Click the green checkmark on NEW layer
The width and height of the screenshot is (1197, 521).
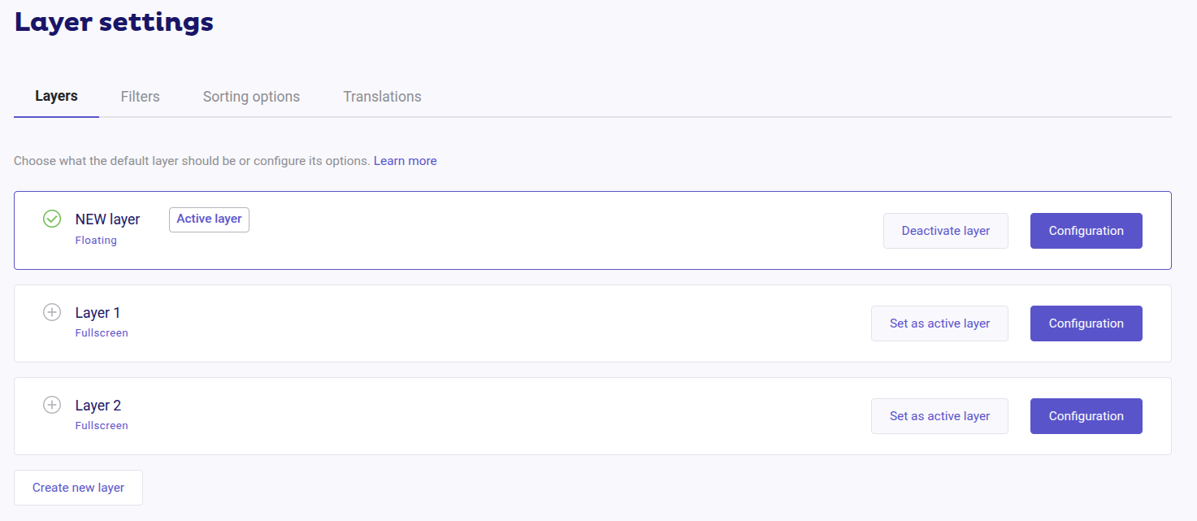point(52,219)
